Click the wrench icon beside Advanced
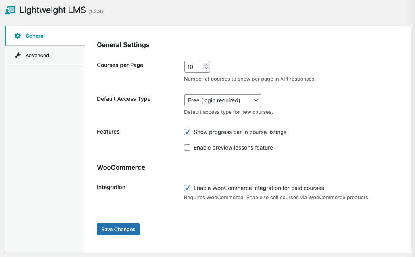The height and width of the screenshot is (257, 415). tap(18, 55)
